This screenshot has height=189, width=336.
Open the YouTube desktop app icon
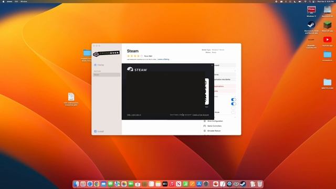[327, 40]
